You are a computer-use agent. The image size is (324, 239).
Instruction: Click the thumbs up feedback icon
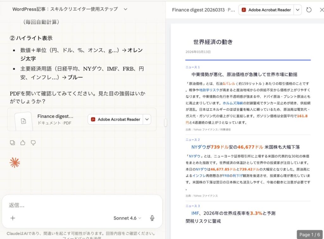[23, 143]
